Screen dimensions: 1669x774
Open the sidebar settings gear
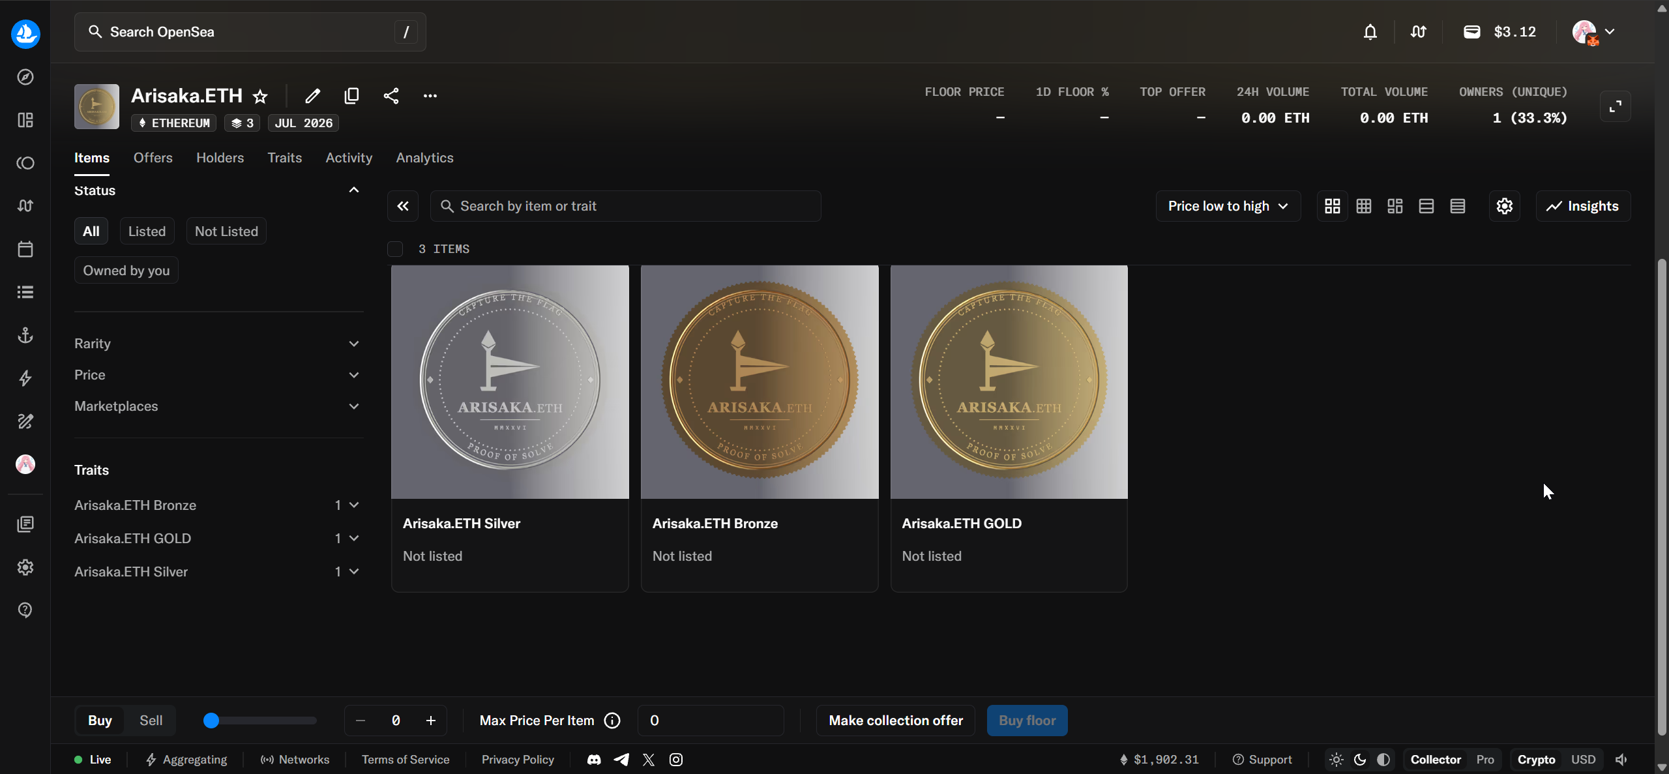point(25,567)
